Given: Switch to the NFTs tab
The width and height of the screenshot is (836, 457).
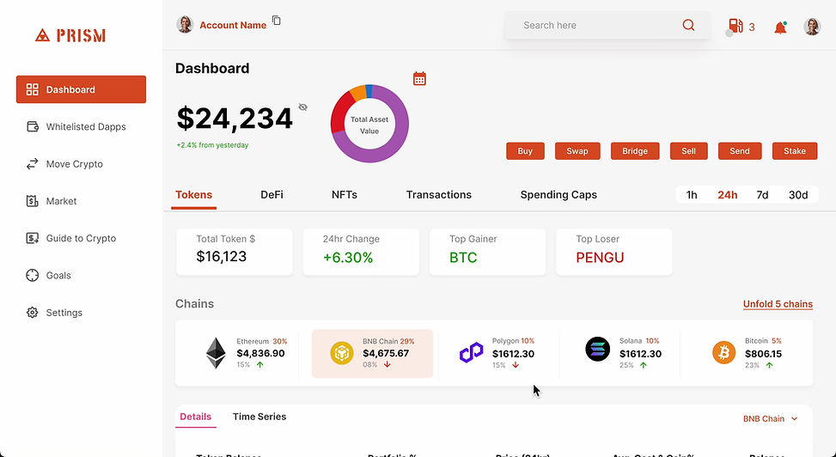Looking at the screenshot, I should 345,195.
